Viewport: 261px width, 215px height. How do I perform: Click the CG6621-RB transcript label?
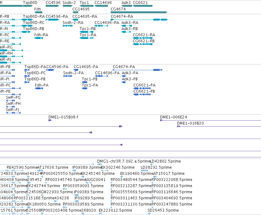pyautogui.click(x=144, y=41)
